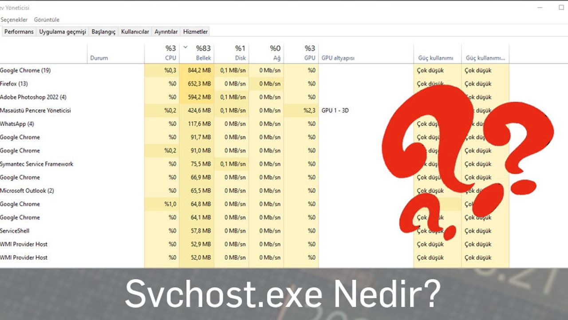Open the Seçenekler menu
568x320 pixels.
pos(14,20)
